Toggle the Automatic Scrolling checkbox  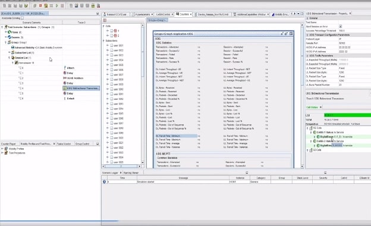tap(22, 18)
